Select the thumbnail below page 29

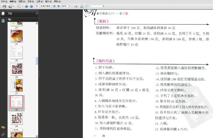17,133
